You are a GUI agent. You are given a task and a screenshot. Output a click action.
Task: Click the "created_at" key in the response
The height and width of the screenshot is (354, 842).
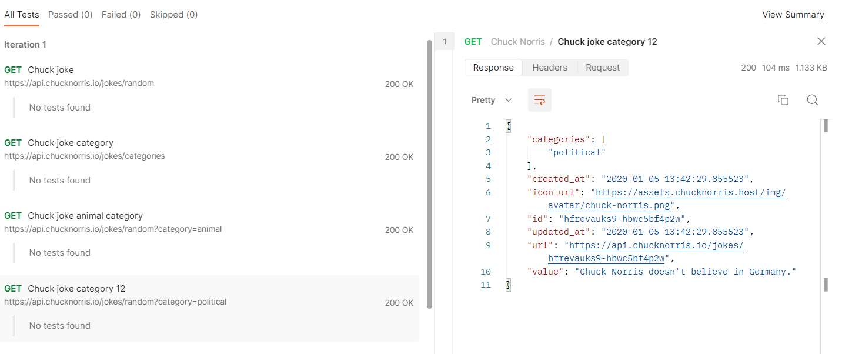(559, 179)
